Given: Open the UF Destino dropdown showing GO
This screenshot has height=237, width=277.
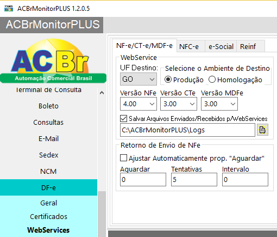Looking at the screenshot, I should tap(138, 79).
